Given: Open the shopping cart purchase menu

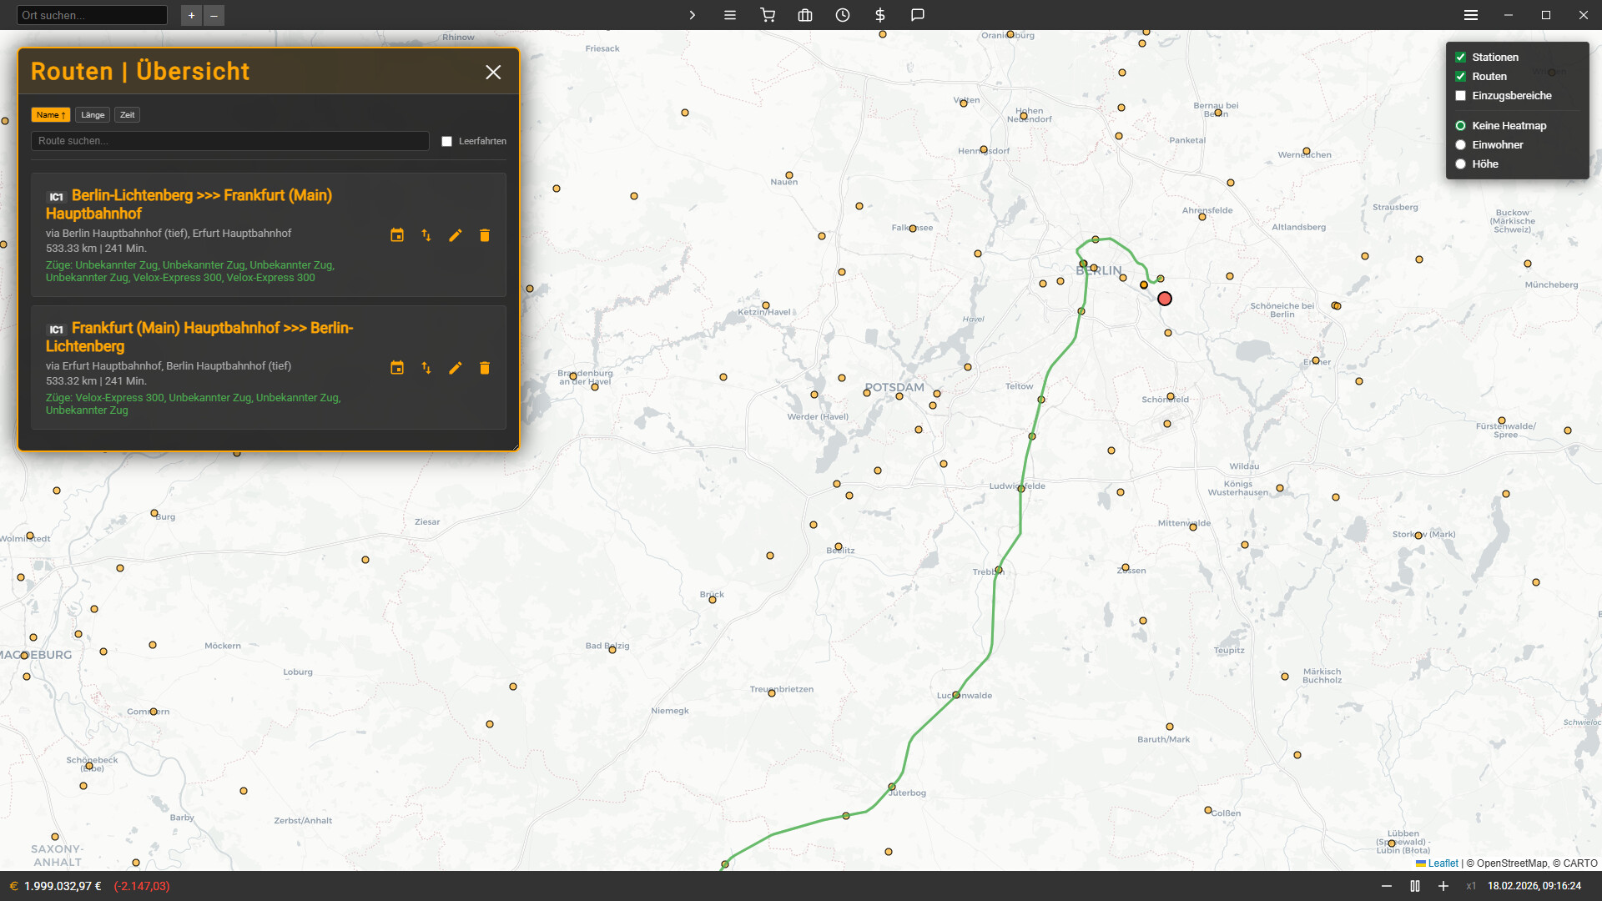Looking at the screenshot, I should [x=768, y=15].
